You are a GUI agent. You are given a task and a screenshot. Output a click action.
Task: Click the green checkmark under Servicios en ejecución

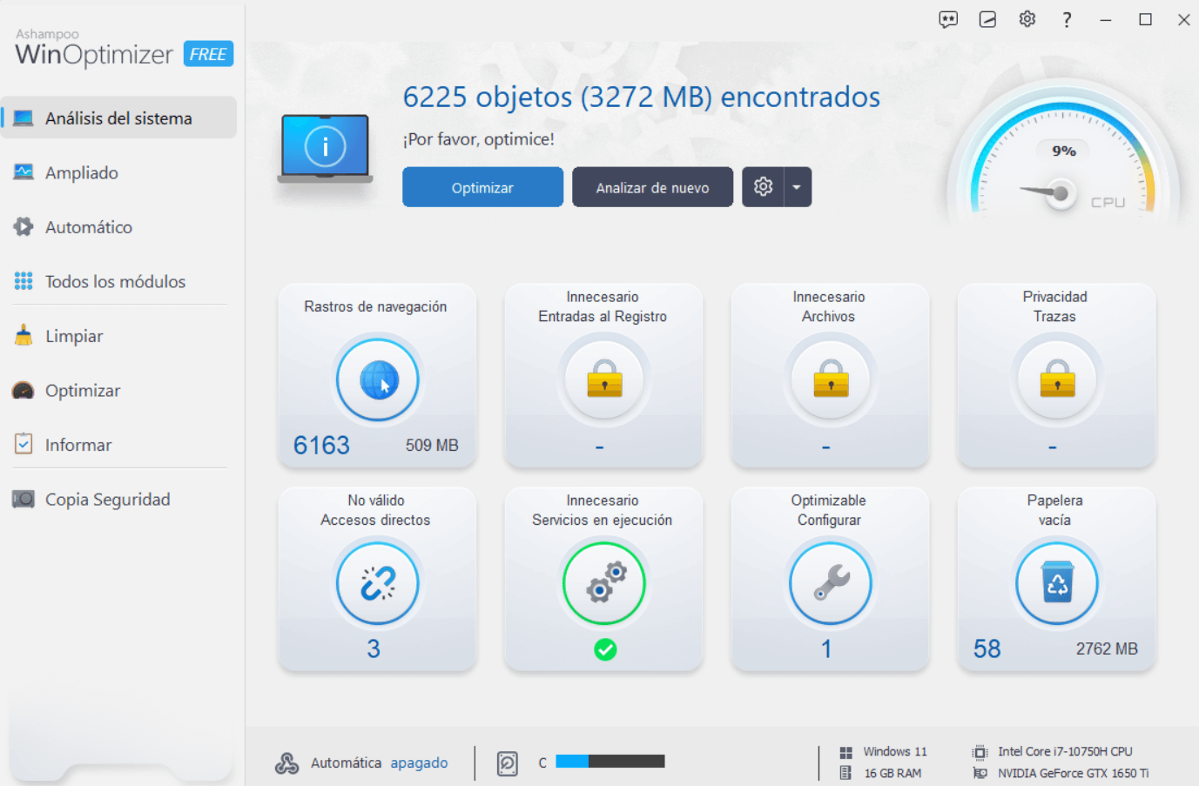[605, 649]
